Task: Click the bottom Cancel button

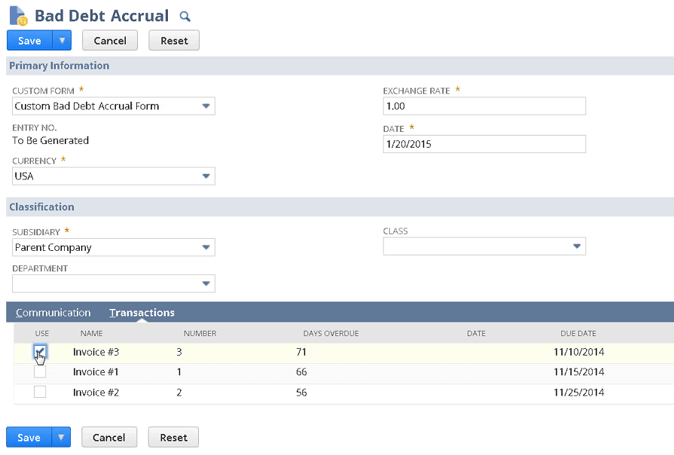Action: pos(109,438)
